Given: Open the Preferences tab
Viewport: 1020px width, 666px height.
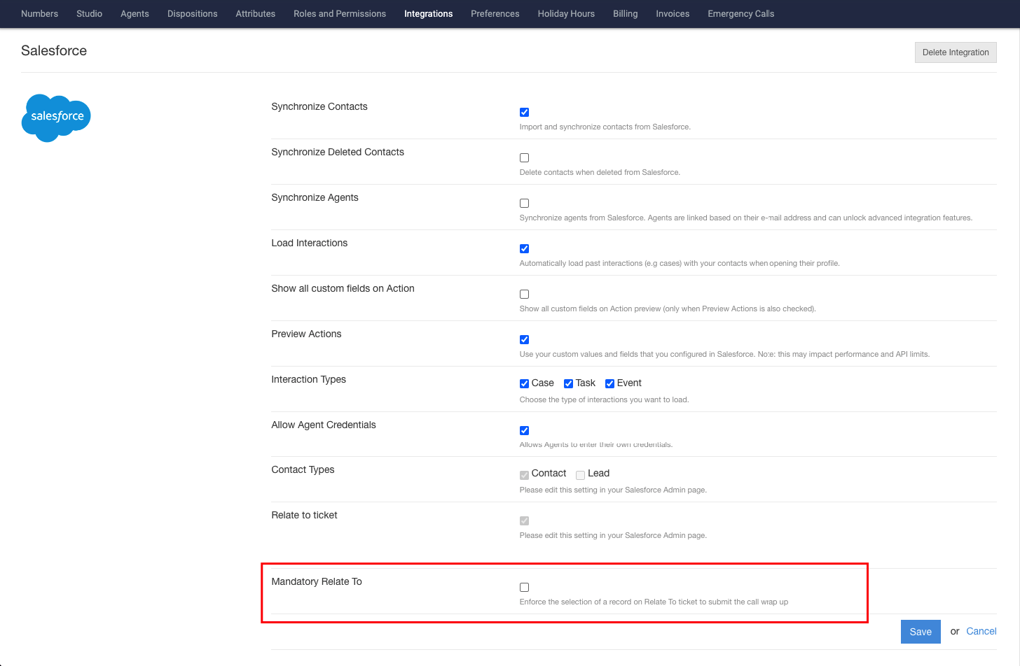Looking at the screenshot, I should (495, 13).
